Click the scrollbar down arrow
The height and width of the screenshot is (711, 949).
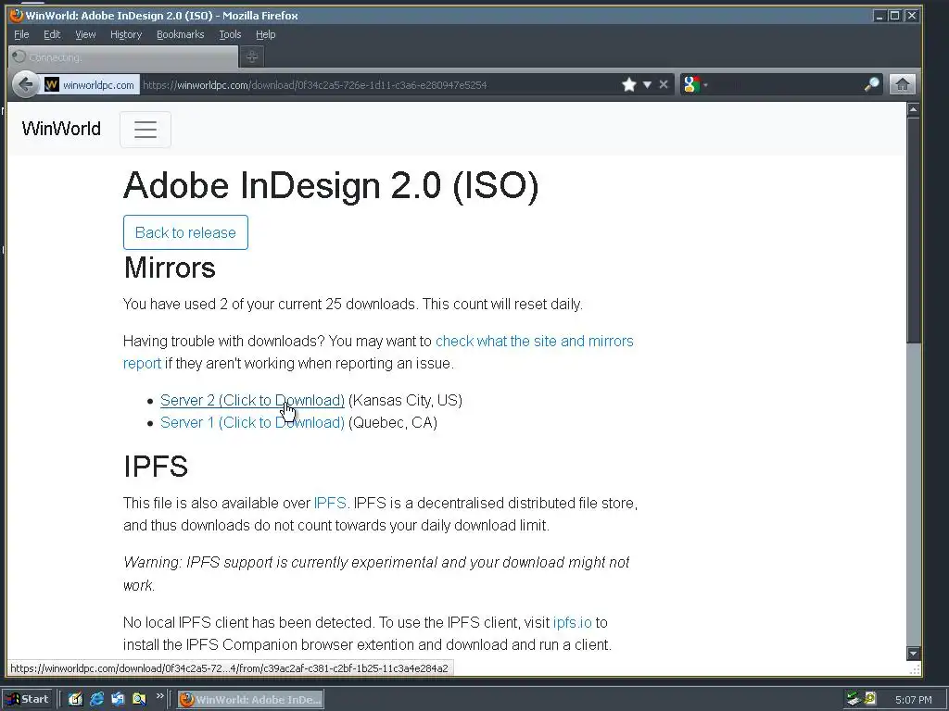pyautogui.click(x=913, y=653)
